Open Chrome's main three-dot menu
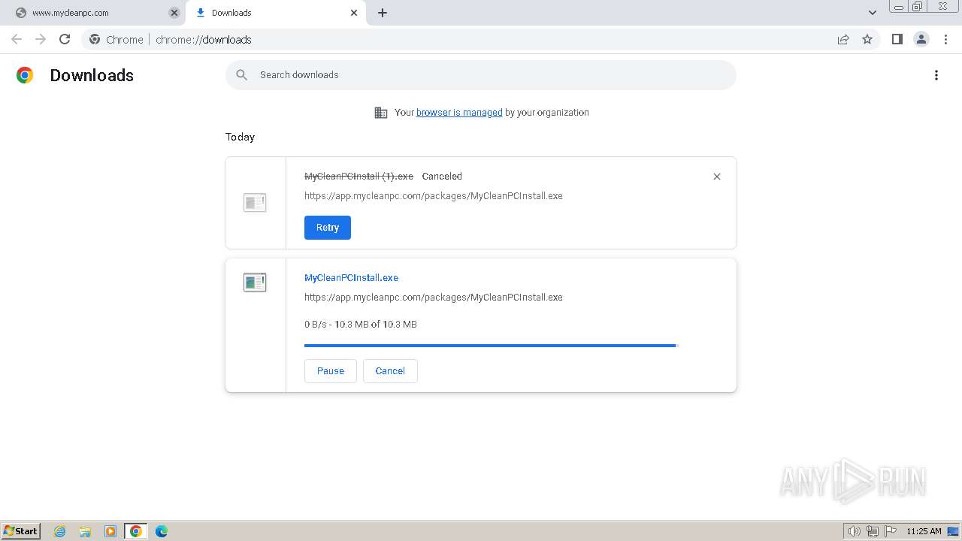962x541 pixels. [945, 39]
